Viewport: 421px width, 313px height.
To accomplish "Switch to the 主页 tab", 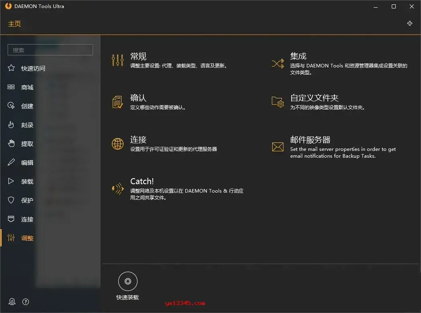I will [x=14, y=24].
